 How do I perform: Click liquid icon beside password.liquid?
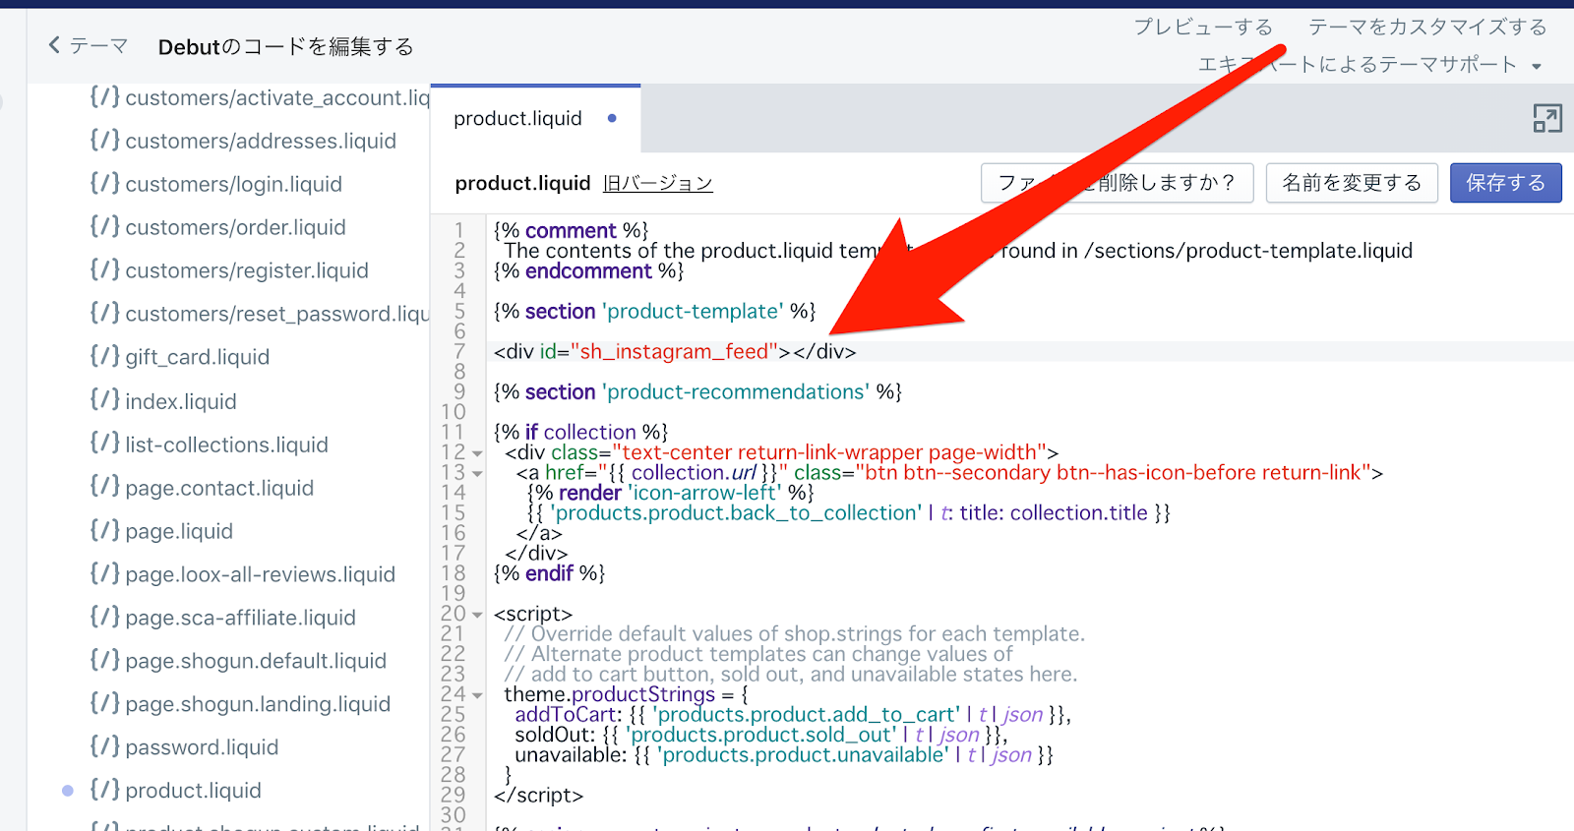click(104, 746)
